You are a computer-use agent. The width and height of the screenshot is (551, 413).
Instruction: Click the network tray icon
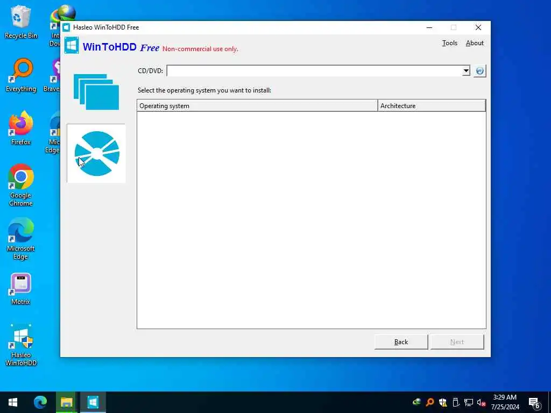(469, 402)
